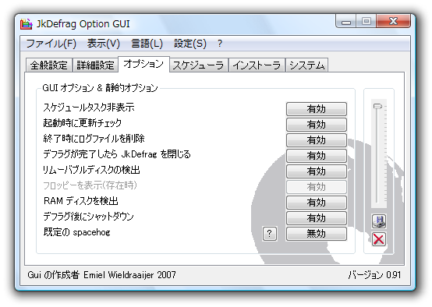Switch to the スケジューラ tab

tap(198, 65)
